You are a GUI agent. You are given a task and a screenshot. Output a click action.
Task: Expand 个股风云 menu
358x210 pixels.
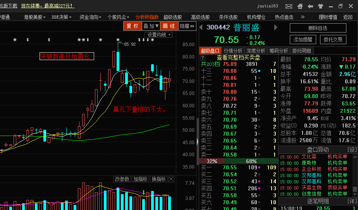[x=118, y=17]
